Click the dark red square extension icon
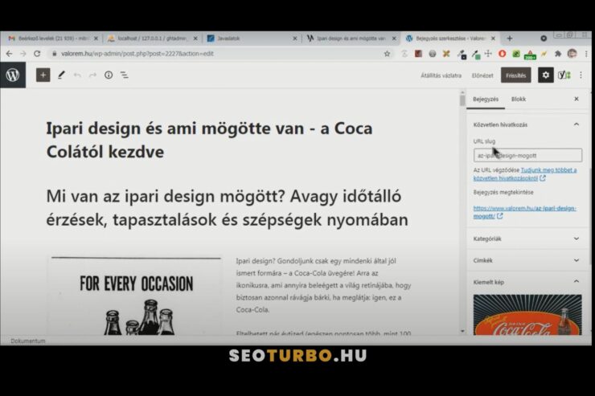The image size is (595, 396). (418, 54)
